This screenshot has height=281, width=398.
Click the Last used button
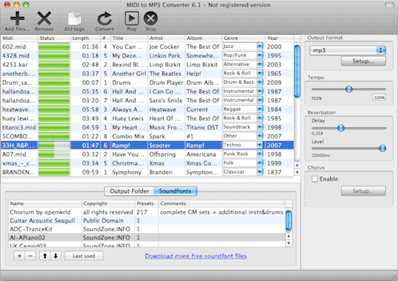[84, 256]
